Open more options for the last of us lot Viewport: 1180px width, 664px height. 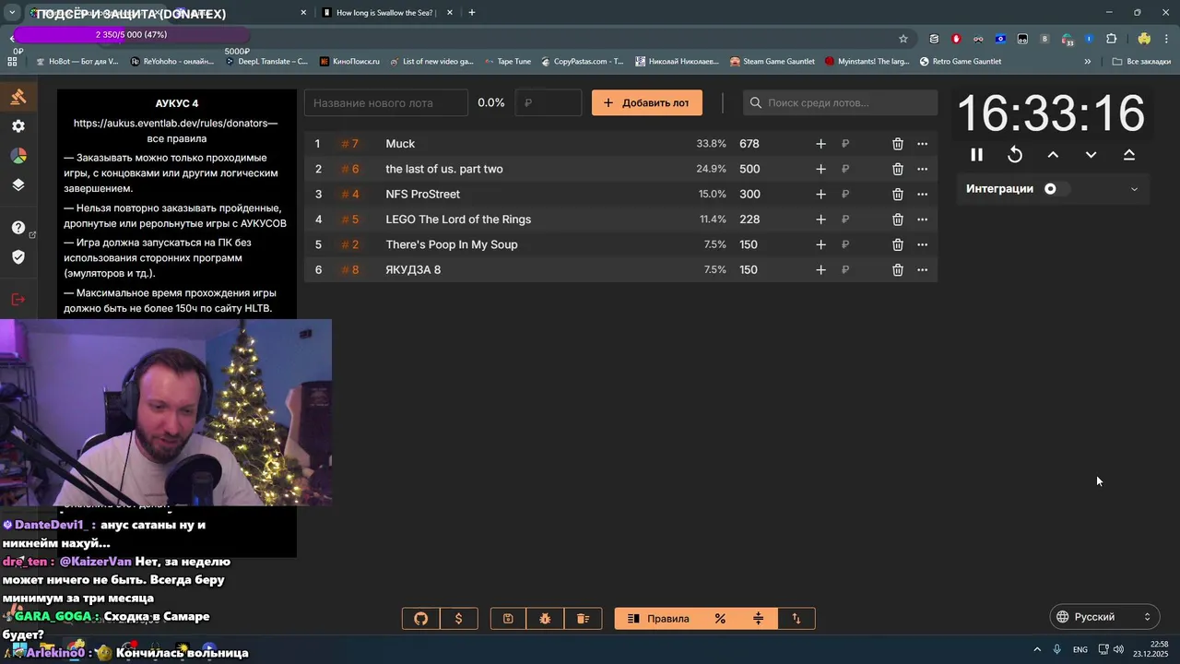[x=922, y=169]
